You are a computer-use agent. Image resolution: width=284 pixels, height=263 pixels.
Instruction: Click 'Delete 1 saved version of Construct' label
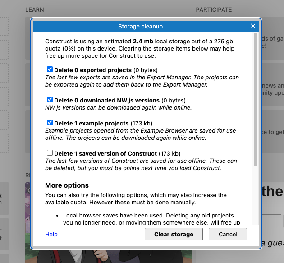[x=105, y=153]
